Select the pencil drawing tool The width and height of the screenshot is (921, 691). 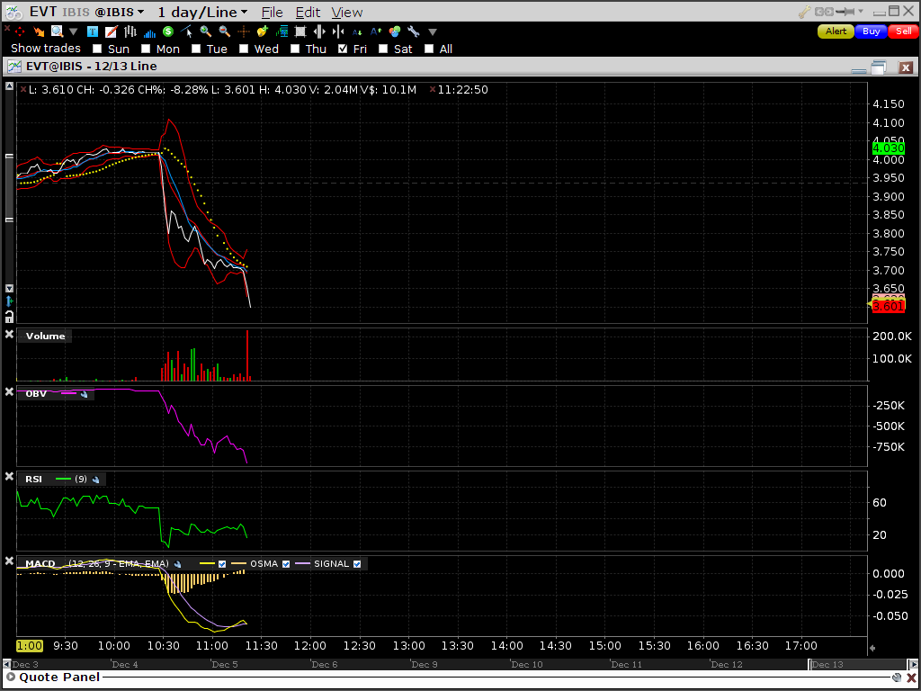pyautogui.click(x=111, y=31)
